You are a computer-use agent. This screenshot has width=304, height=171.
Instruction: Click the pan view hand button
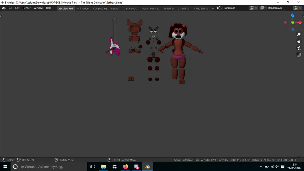(x=299, y=41)
